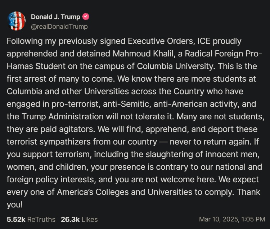Click the closing word you! in post

[x=15, y=205]
